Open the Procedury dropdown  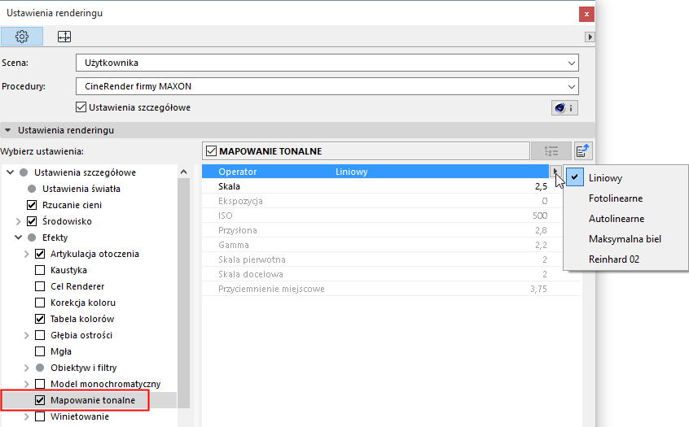(x=327, y=86)
